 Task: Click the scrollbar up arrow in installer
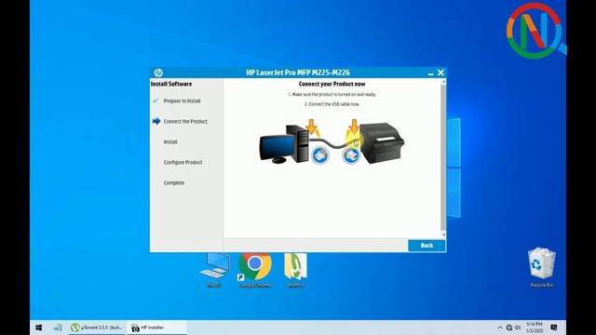tap(443, 82)
